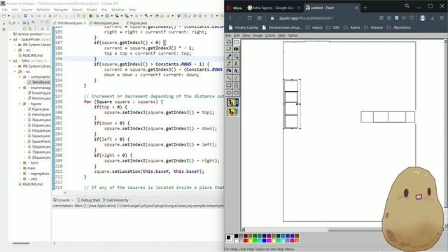Viewport: 448px width, 252px height.
Task: Expand the SpacePirate project node
Action: coord(11,39)
